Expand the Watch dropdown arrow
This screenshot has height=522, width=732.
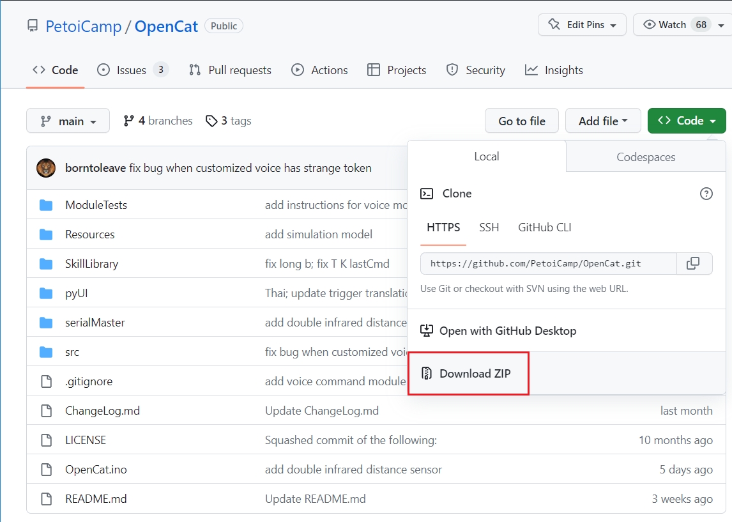click(x=721, y=25)
